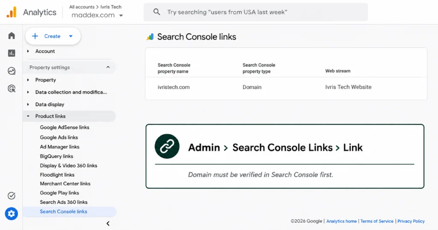Screen dimensions: 438x230
Task: Click the plus icon on Create
Action: pyautogui.click(x=35, y=36)
